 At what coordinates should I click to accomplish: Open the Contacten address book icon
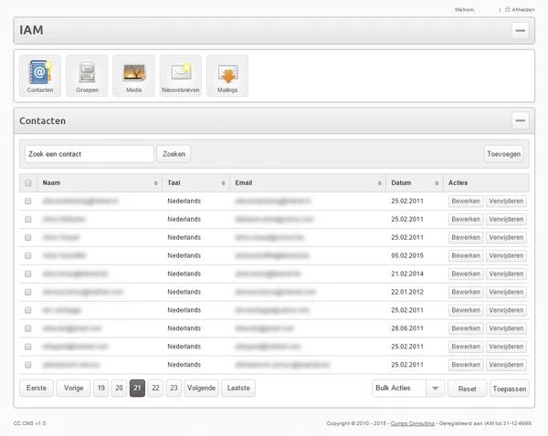pyautogui.click(x=40, y=76)
